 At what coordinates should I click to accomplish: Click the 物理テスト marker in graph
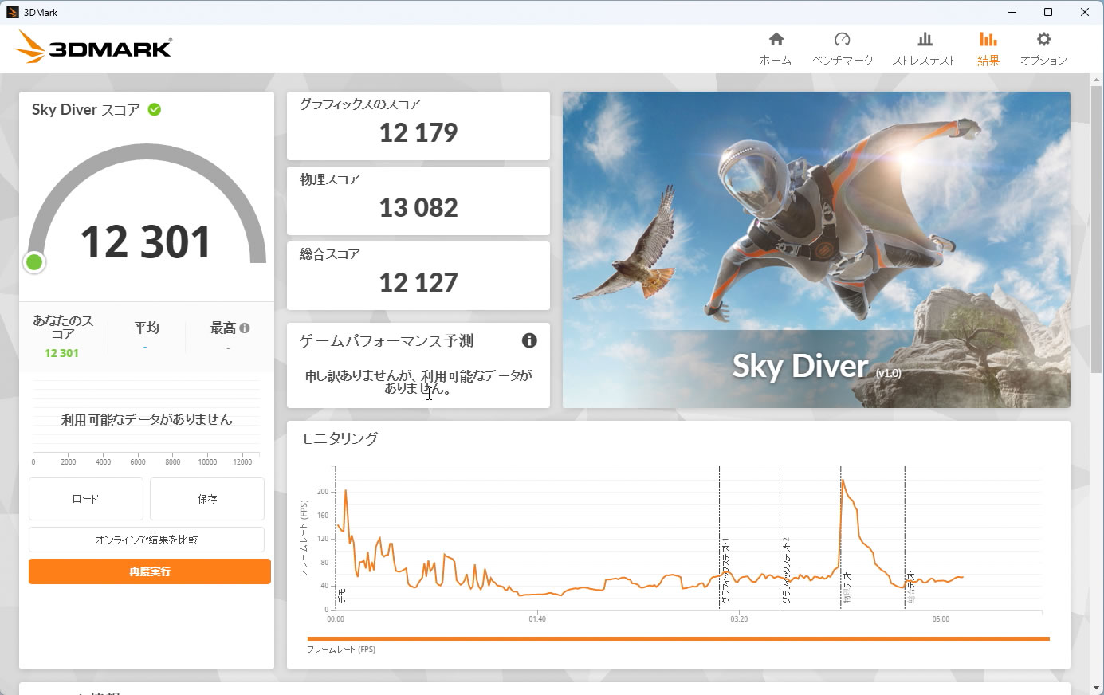(847, 586)
